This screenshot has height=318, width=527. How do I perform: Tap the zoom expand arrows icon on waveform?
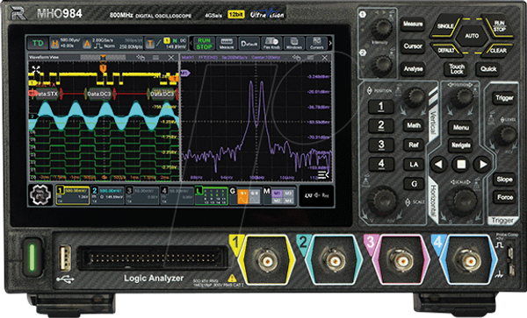pos(36,70)
